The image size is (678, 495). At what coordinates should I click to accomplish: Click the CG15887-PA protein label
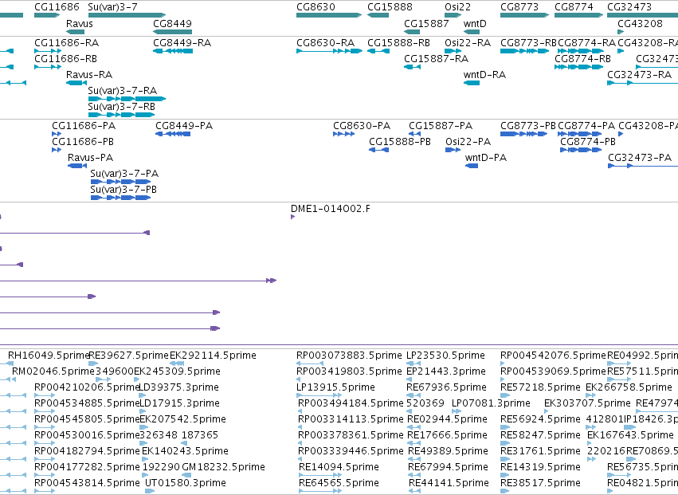(x=441, y=126)
